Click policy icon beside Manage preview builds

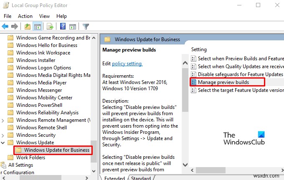[194, 82]
